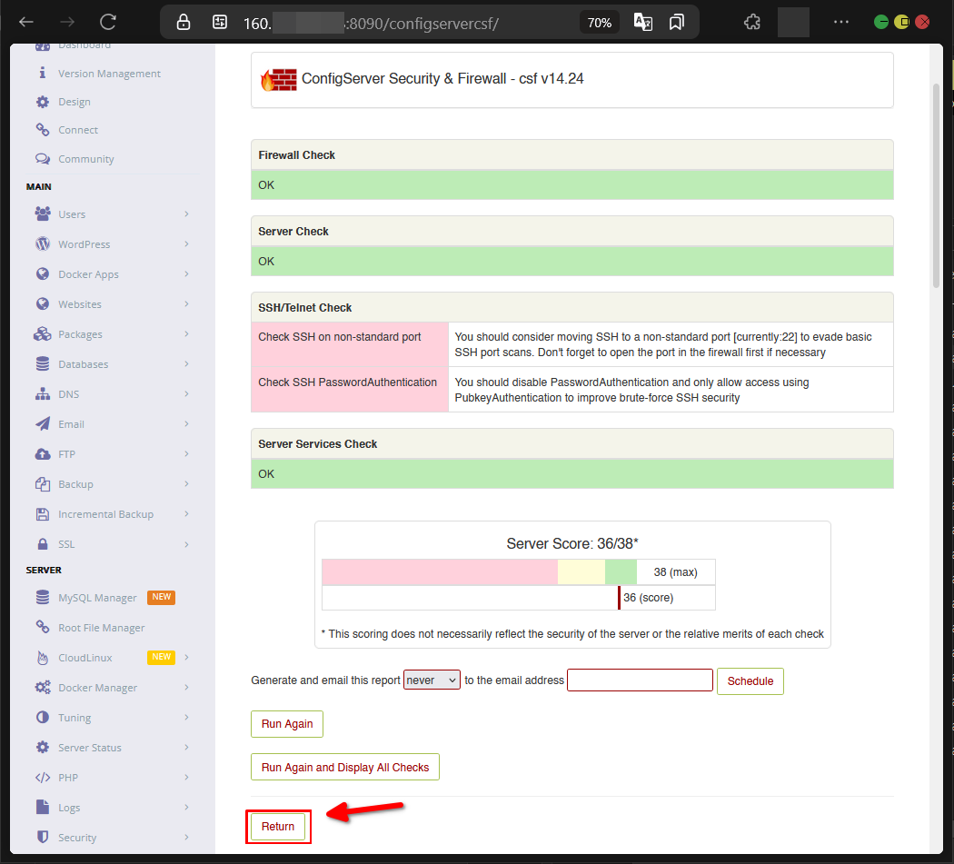Click the Email paper plane icon

pyautogui.click(x=43, y=424)
